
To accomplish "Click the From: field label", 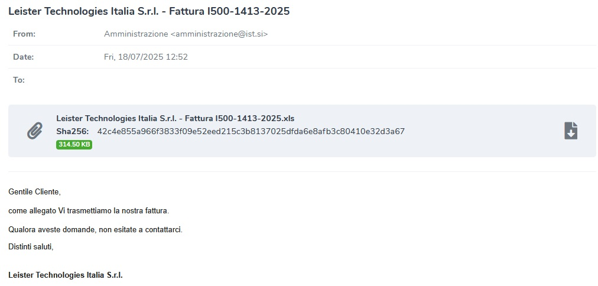I will click(24, 34).
